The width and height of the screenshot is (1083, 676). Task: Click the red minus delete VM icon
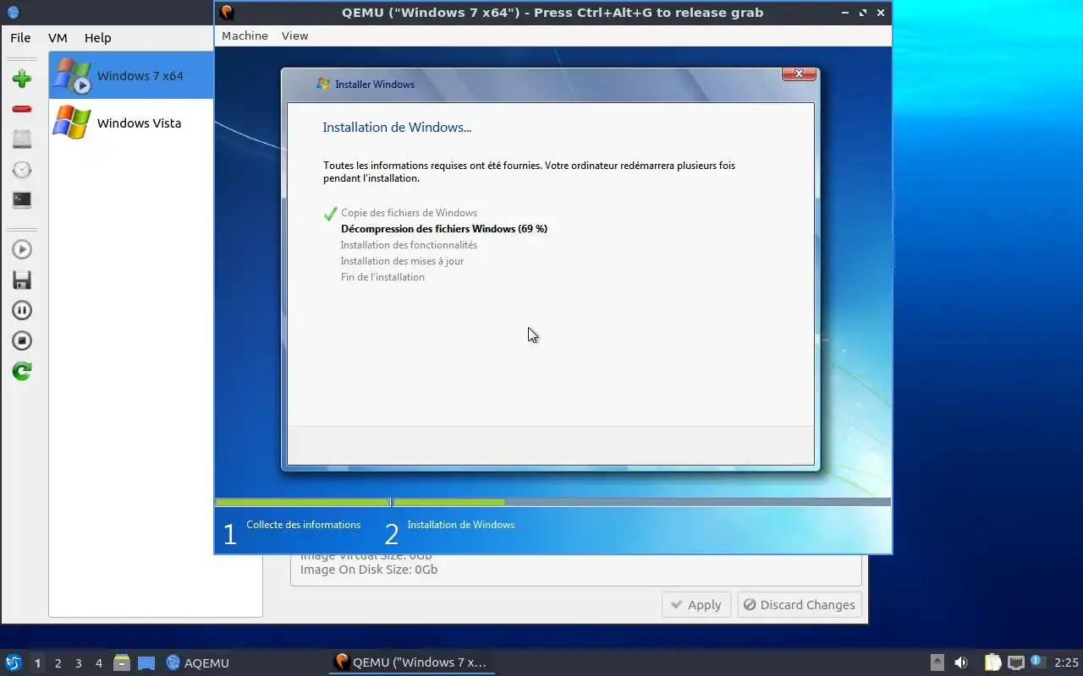coord(22,109)
